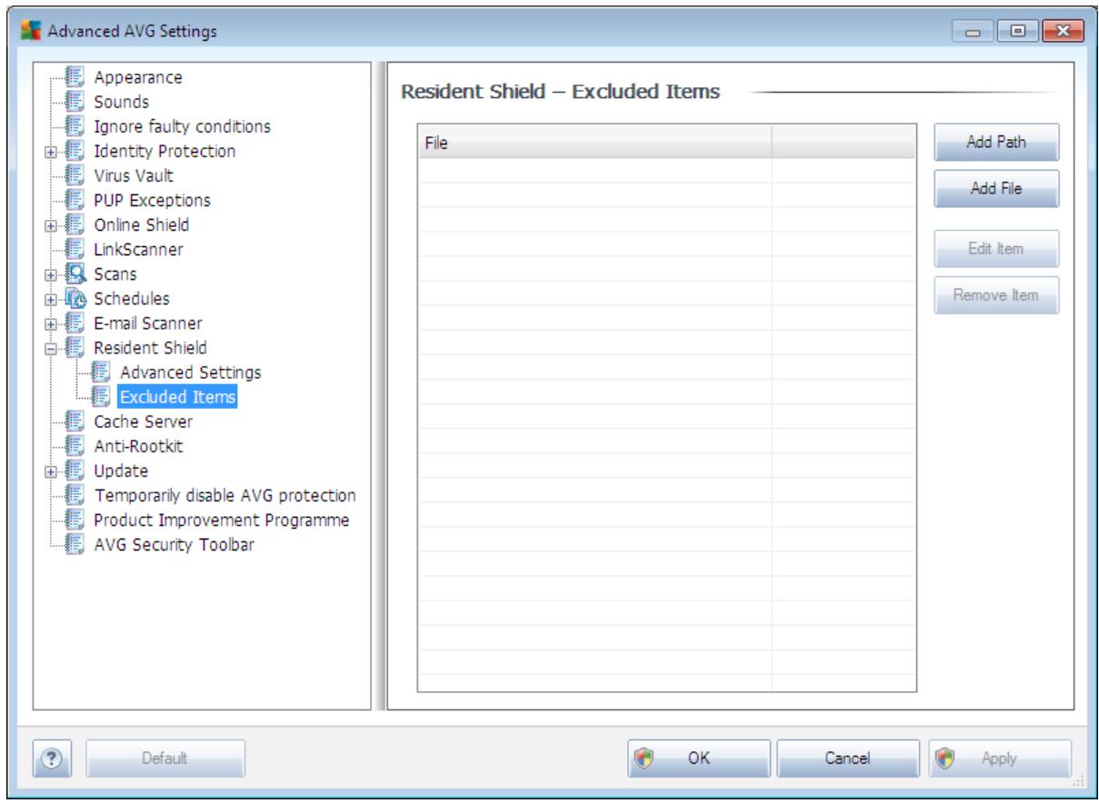Click the Advanced Settings page icon
The width and height of the screenshot is (1099, 803).
point(102,372)
